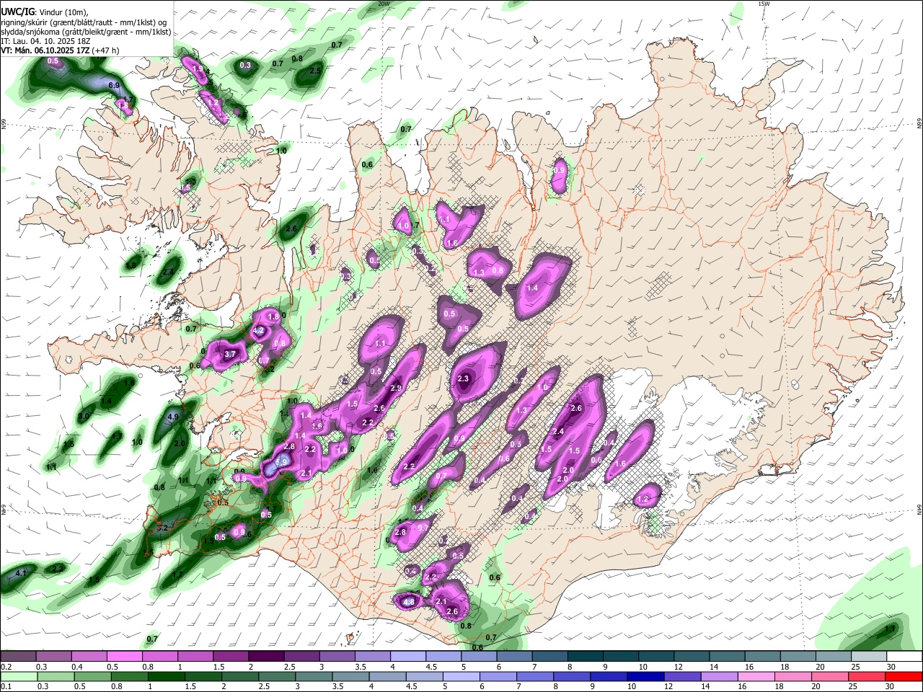Click the 4.8 snowfall value near the south coast
The height and width of the screenshot is (692, 923).
coord(409,601)
